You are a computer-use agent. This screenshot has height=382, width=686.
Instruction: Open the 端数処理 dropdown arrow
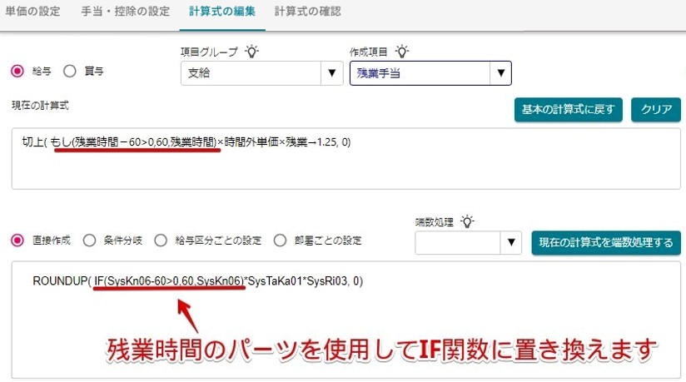[x=510, y=242]
